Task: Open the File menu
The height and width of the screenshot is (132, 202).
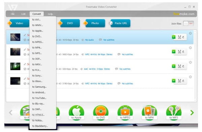Action: 13,14
